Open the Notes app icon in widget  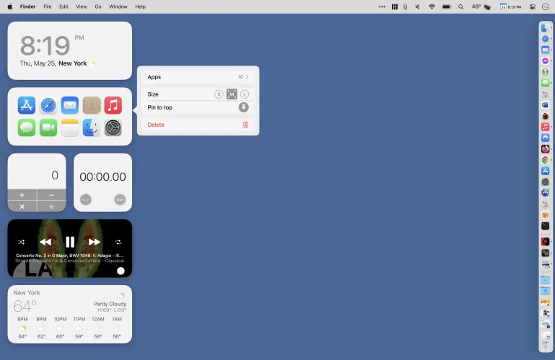point(70,127)
